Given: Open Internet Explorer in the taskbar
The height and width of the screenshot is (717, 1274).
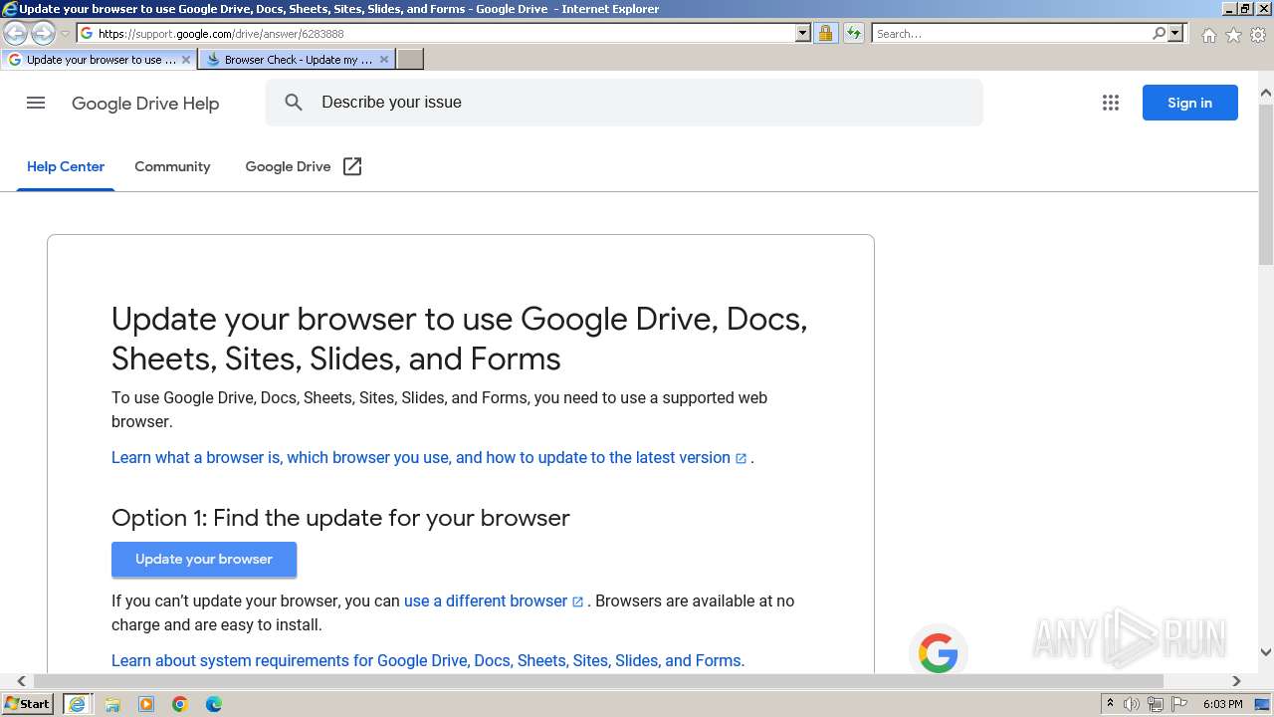Looking at the screenshot, I should pyautogui.click(x=77, y=704).
